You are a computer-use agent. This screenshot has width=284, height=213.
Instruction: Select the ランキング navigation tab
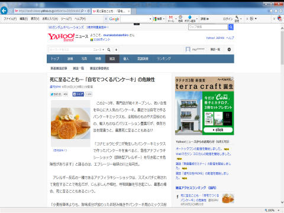pyautogui.click(x=164, y=59)
